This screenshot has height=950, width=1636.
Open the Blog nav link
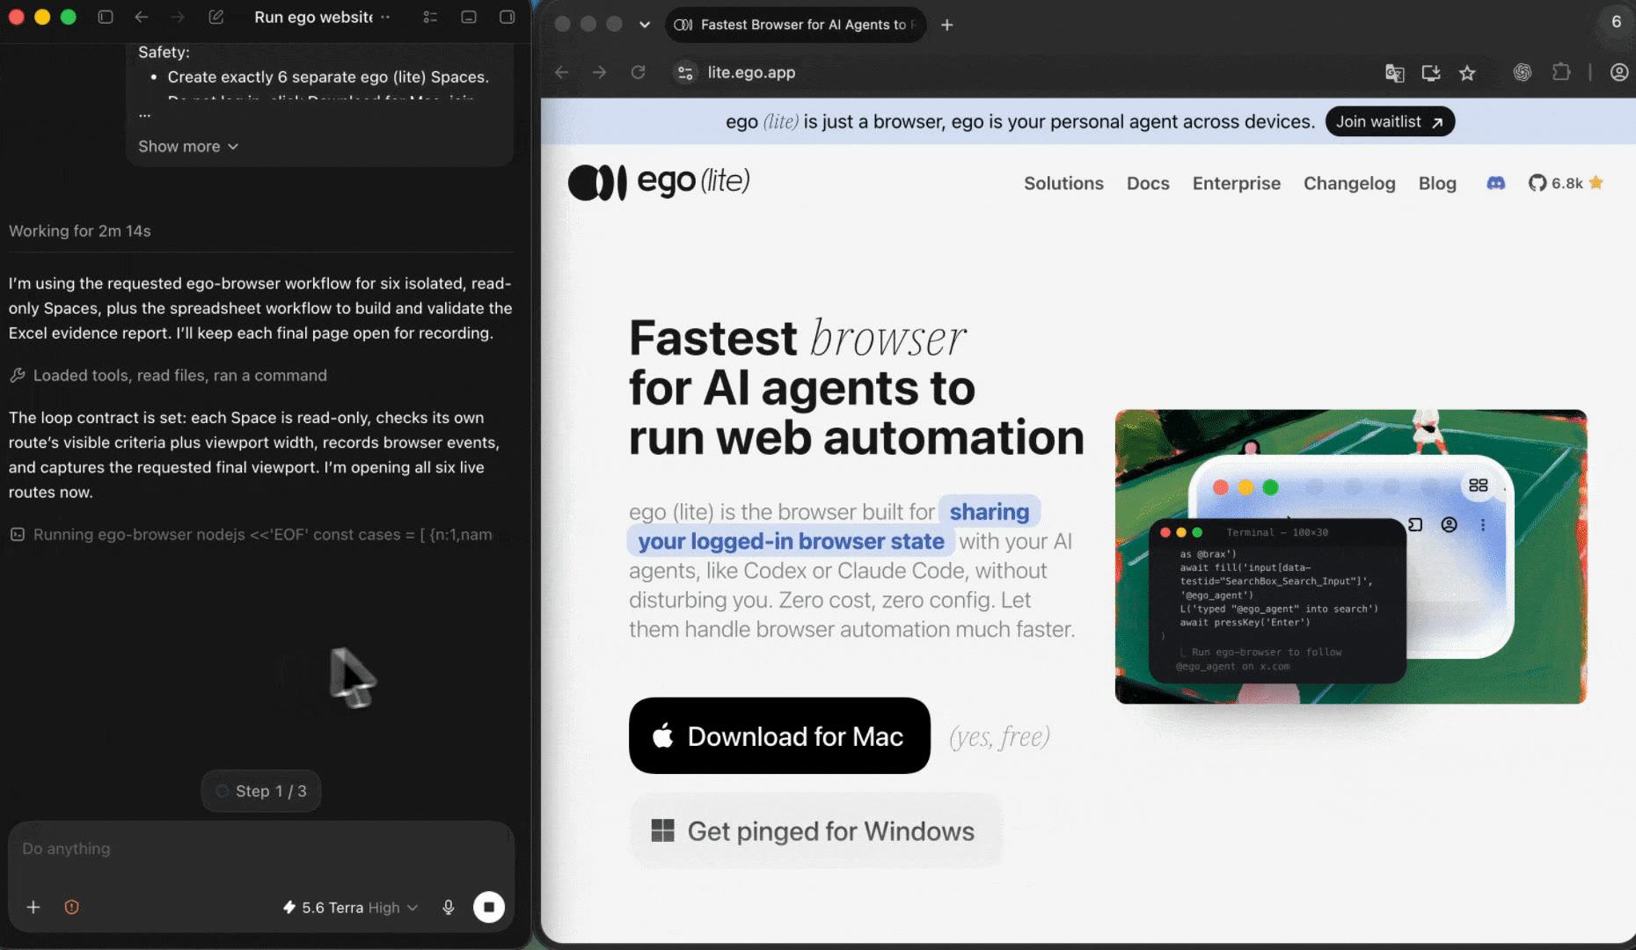tap(1437, 183)
